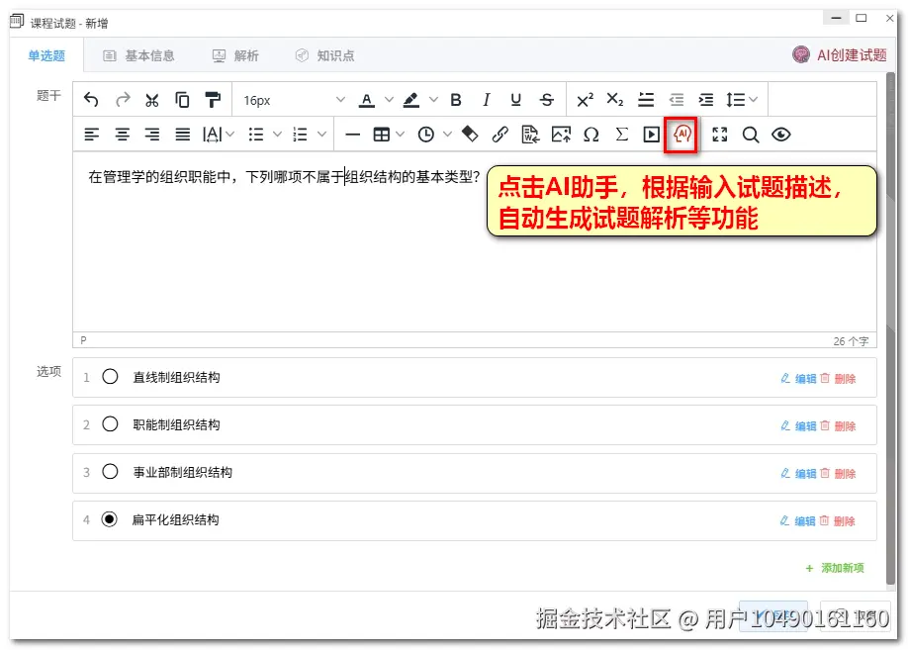Click the insert image icon

(561, 135)
